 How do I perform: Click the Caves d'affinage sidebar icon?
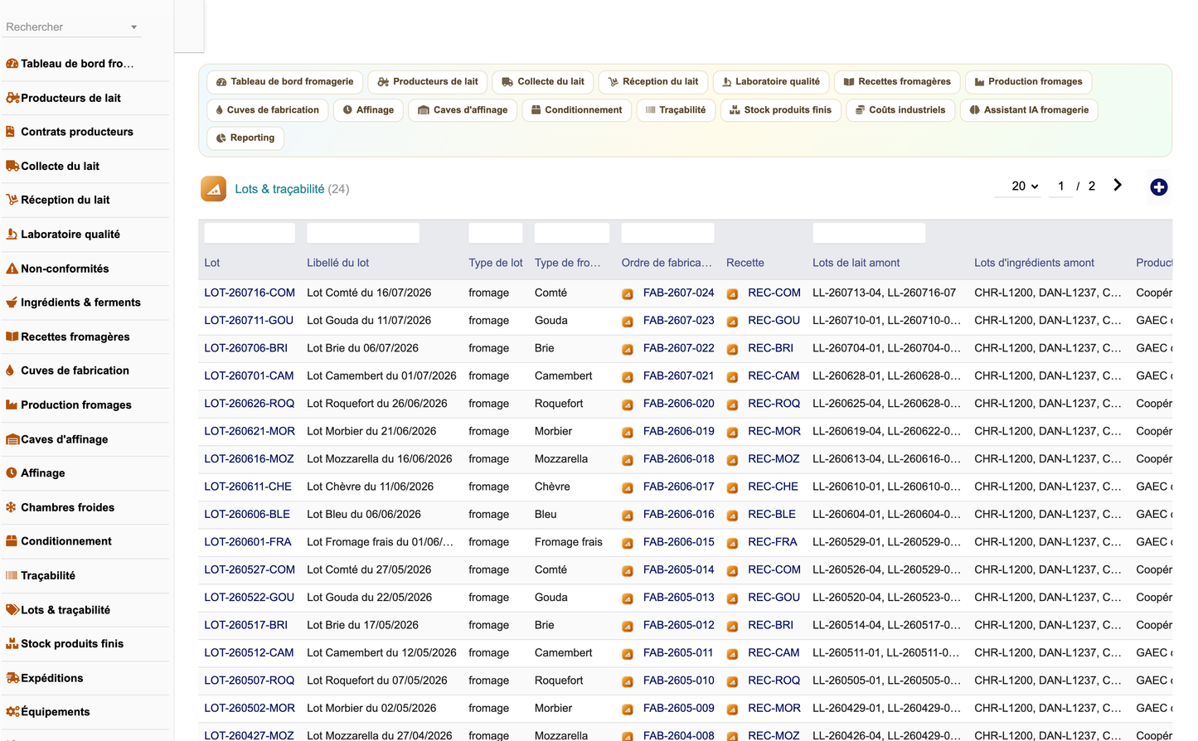[12, 439]
